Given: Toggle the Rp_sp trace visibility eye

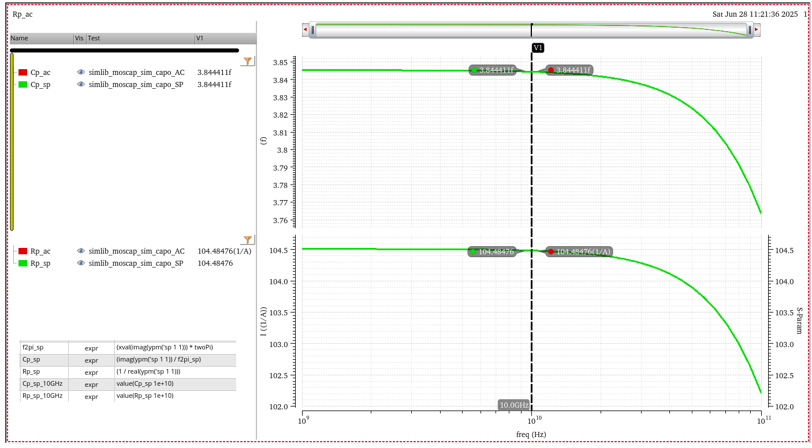Looking at the screenshot, I should [81, 263].
